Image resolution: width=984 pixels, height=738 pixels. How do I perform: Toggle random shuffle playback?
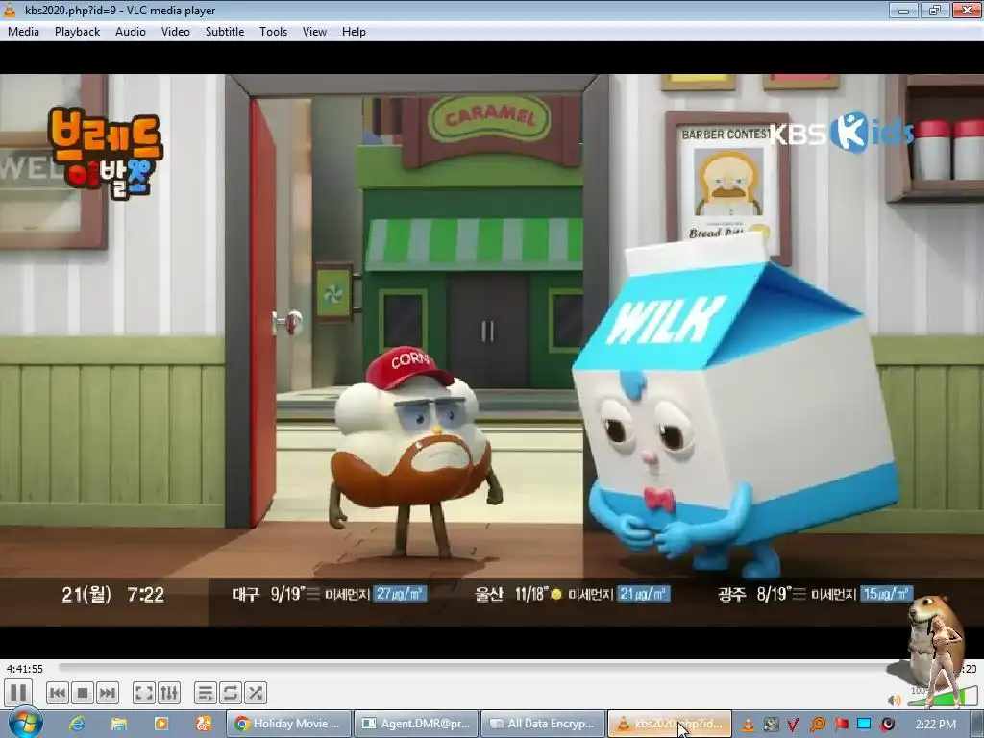pyautogui.click(x=256, y=693)
